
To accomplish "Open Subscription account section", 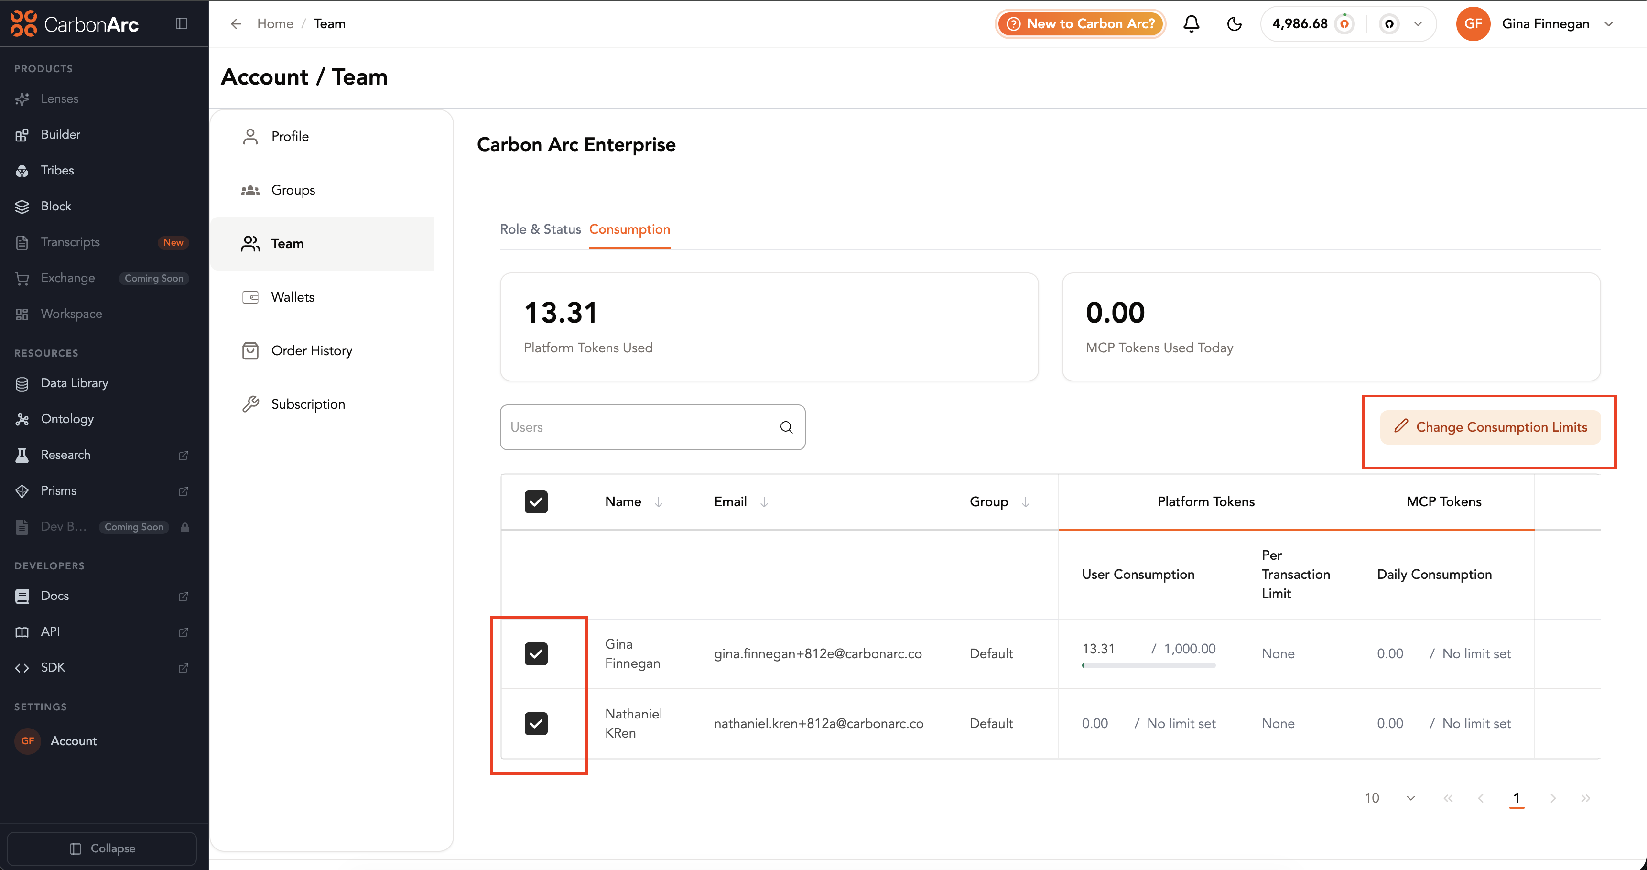I will [x=322, y=404].
